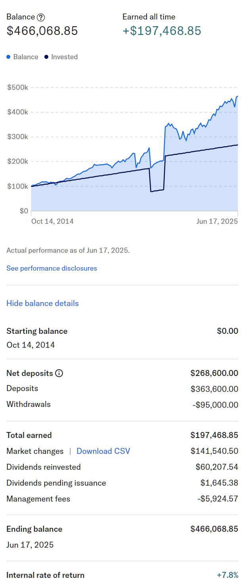Screen dimensions: 248x585
Task: Click the Jun 17, 2025 chart axis date
Action: coord(217,221)
